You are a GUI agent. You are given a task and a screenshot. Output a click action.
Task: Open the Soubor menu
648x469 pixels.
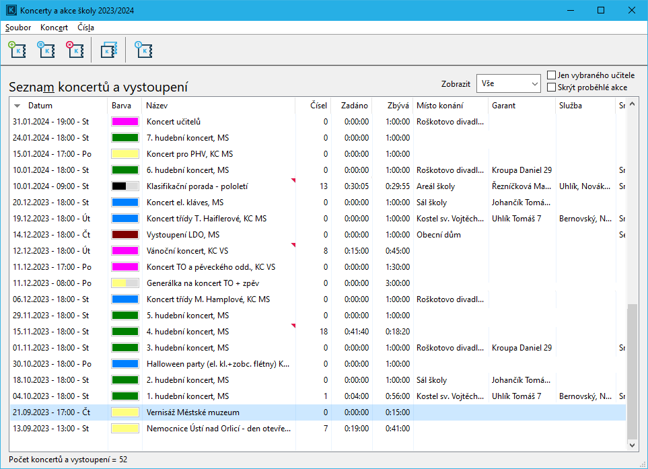point(18,28)
